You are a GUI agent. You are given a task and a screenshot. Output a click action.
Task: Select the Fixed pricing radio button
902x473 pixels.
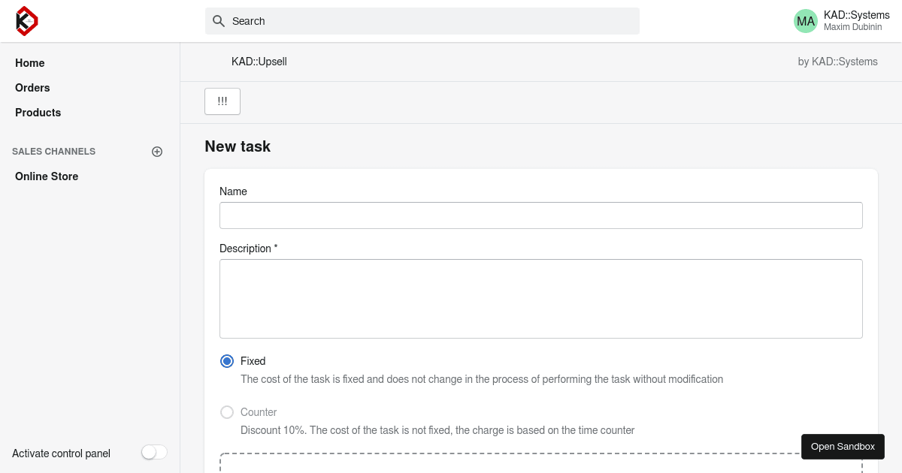(227, 361)
